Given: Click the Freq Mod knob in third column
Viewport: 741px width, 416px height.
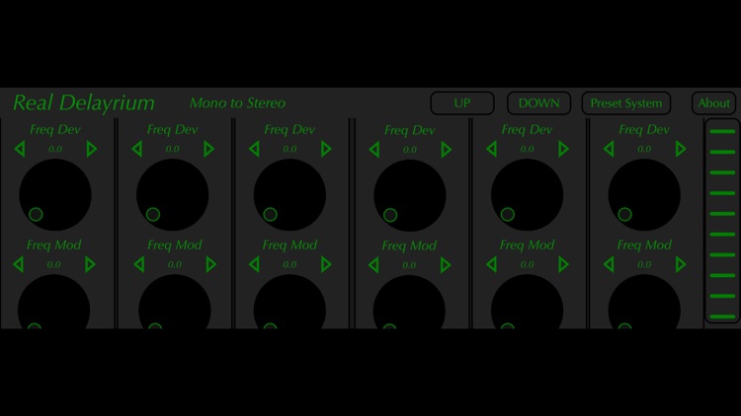Looking at the screenshot, I should point(289,302).
